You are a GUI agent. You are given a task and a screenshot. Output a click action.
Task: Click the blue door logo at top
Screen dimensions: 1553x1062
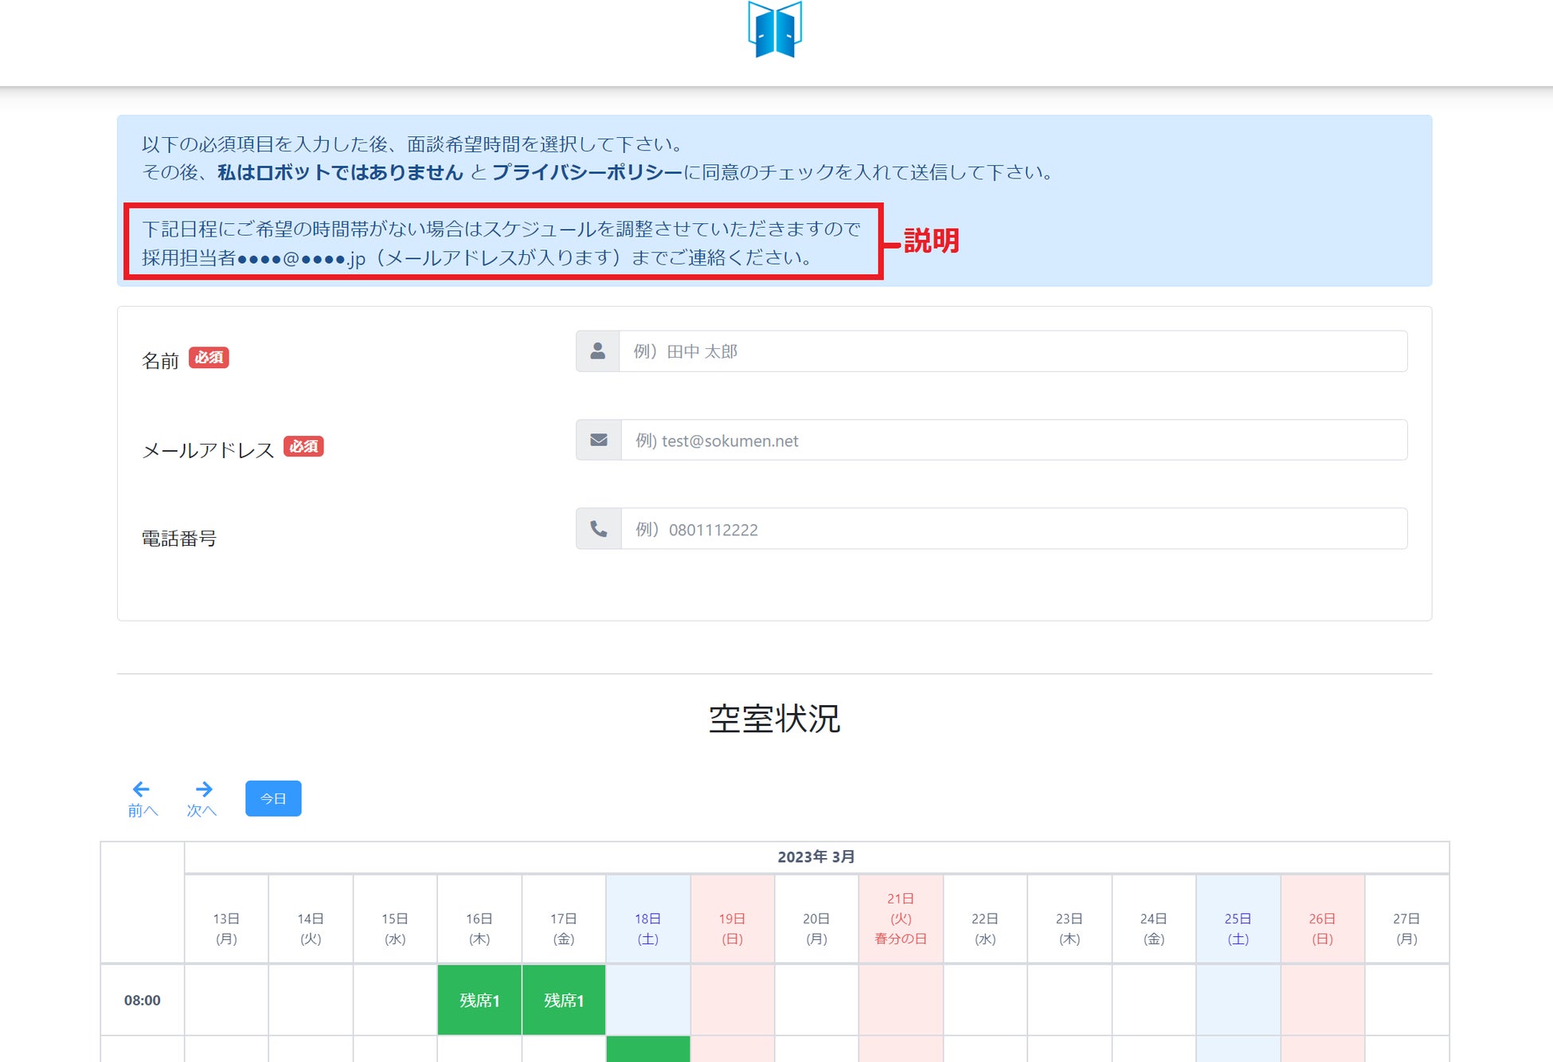click(774, 30)
